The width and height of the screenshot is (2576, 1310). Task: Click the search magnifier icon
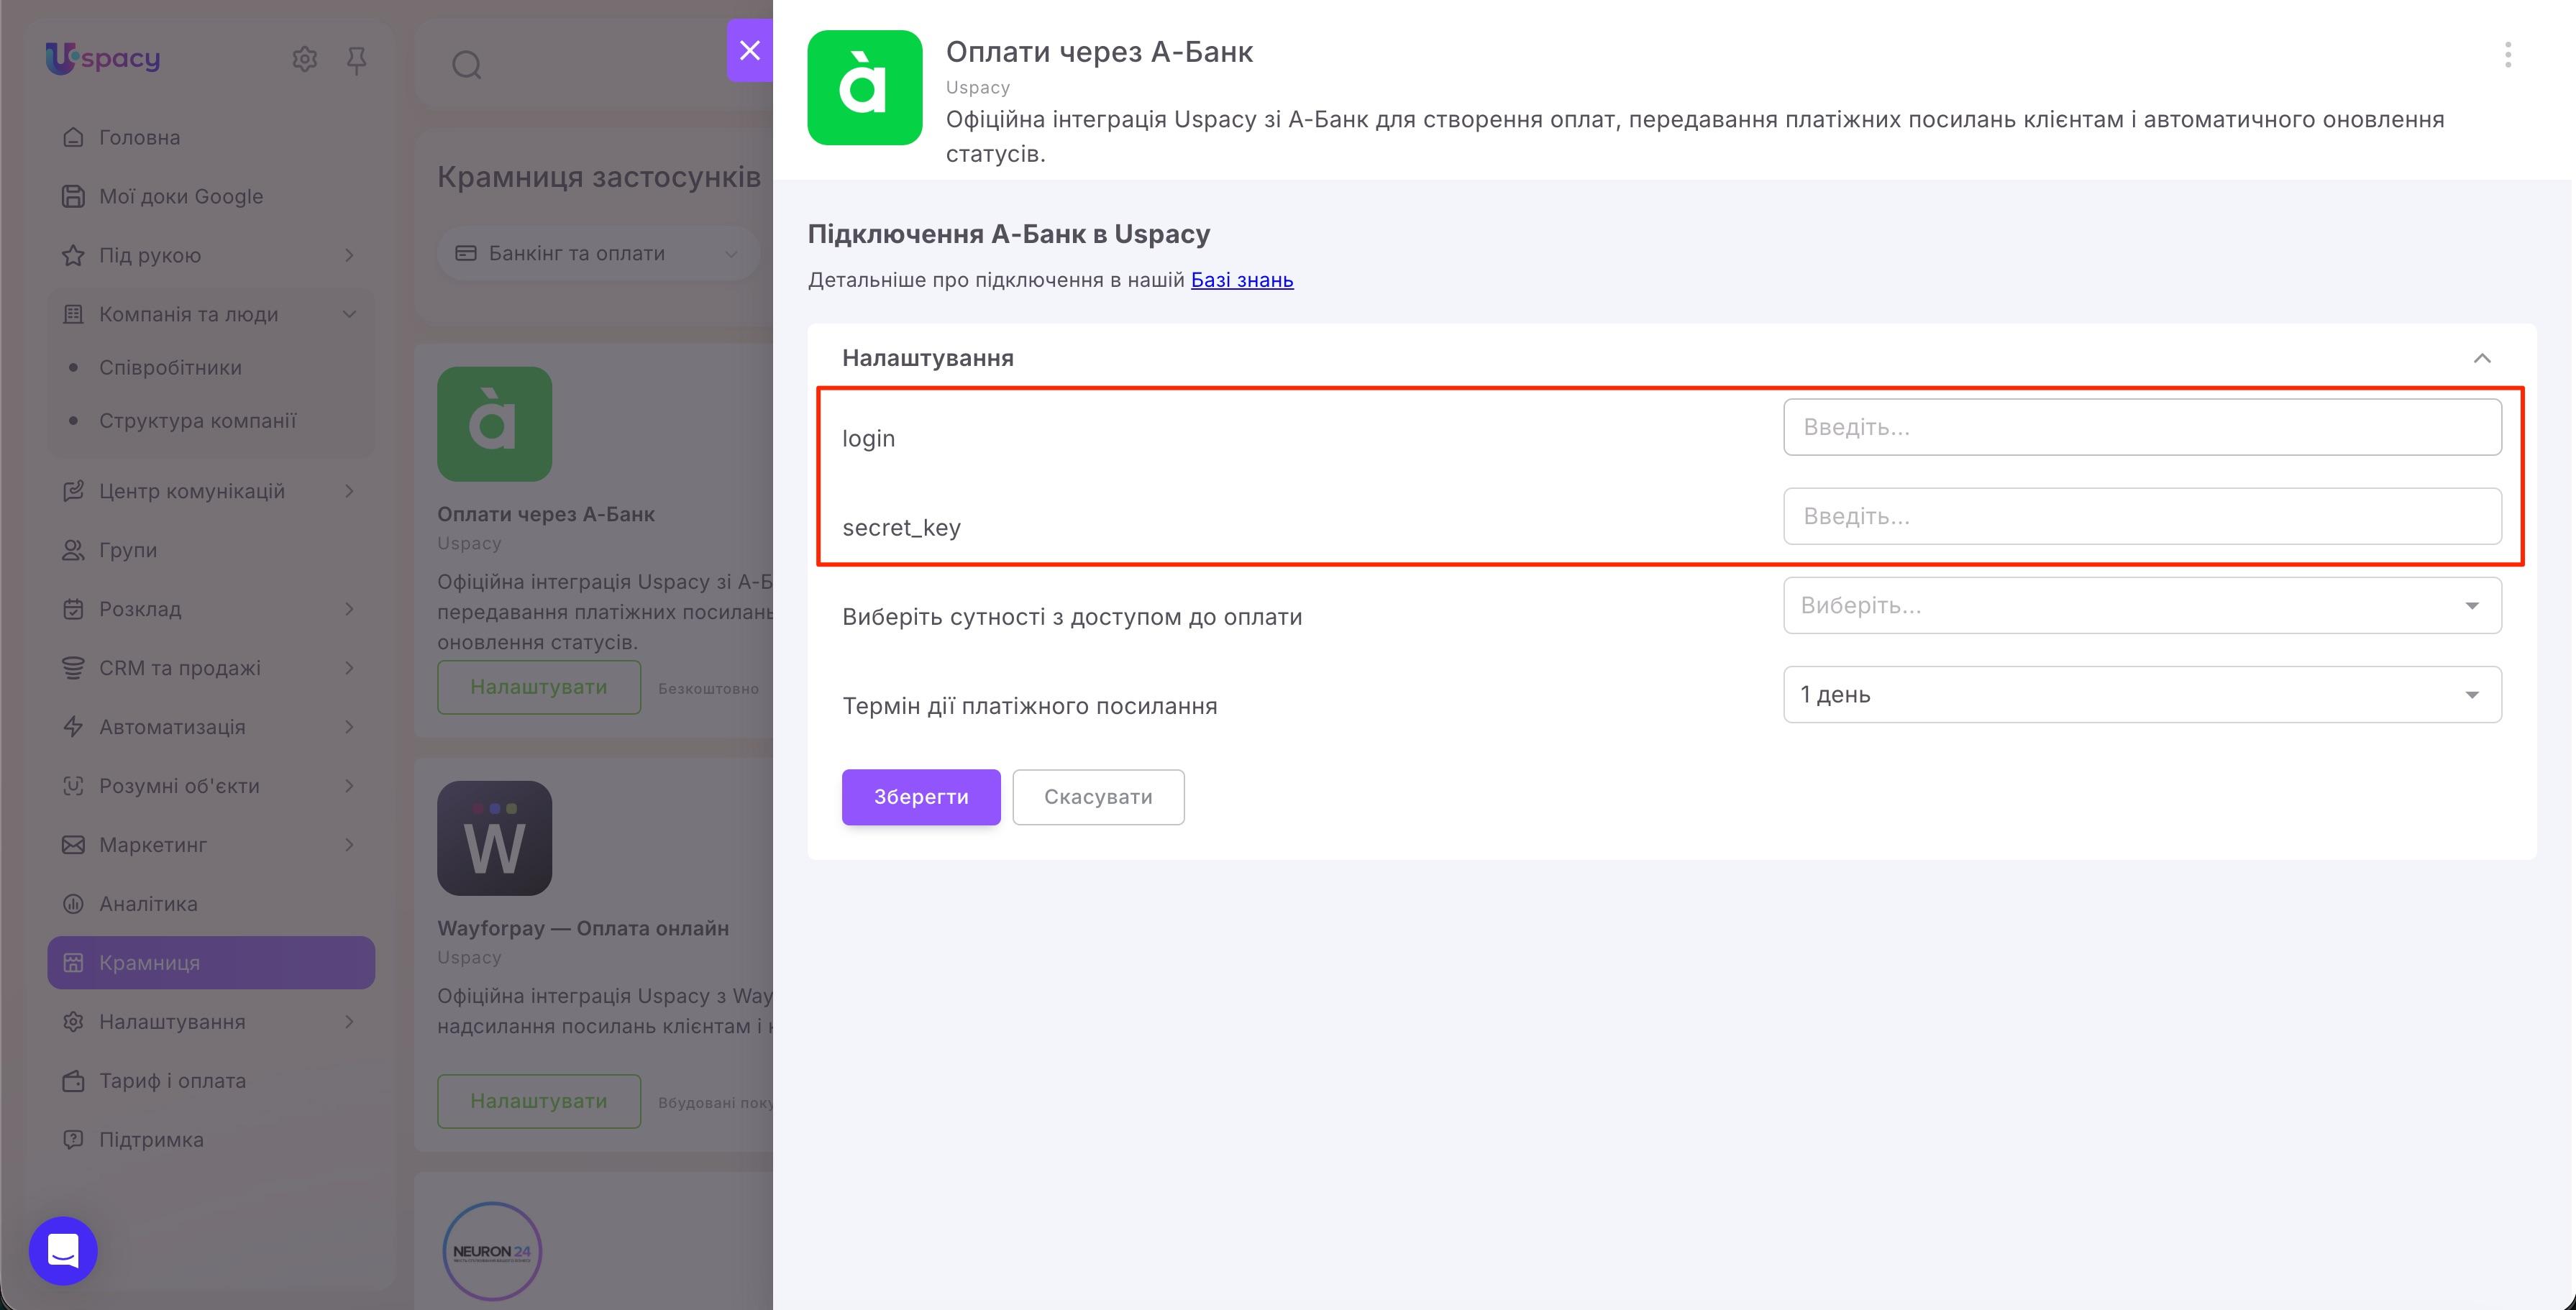(467, 65)
